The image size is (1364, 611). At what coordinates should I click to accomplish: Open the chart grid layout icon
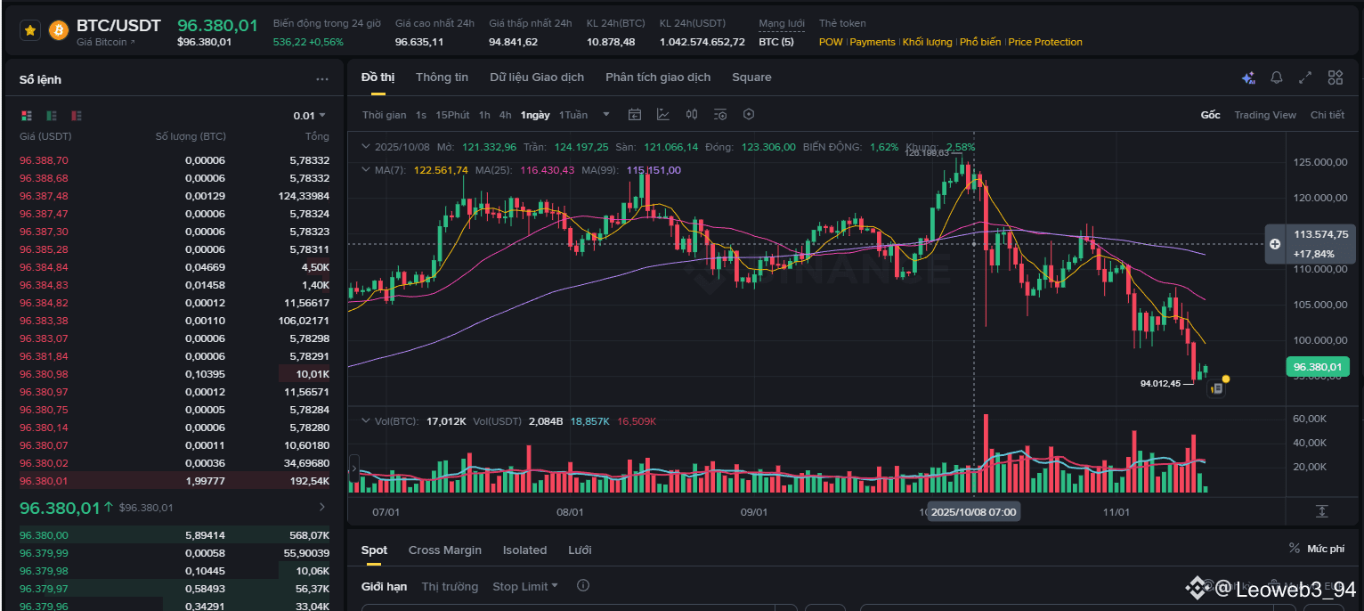[1335, 77]
